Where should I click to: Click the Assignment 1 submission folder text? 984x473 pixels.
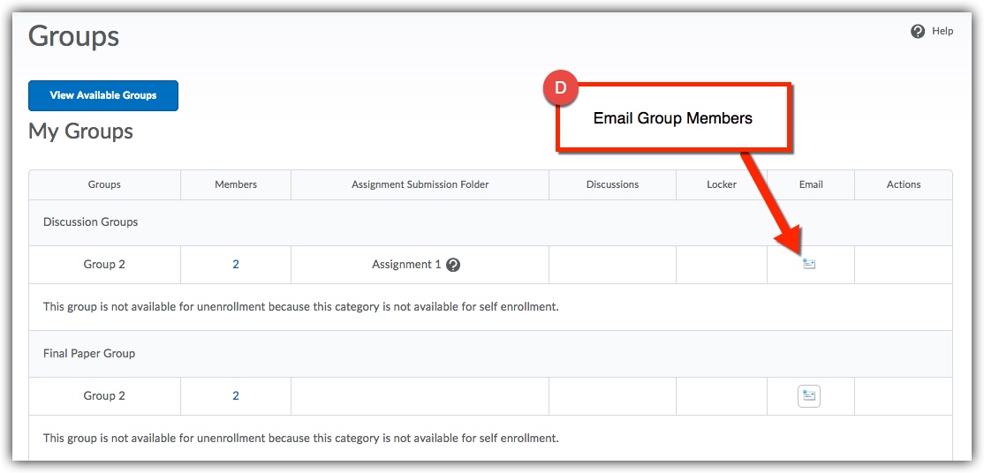point(406,265)
